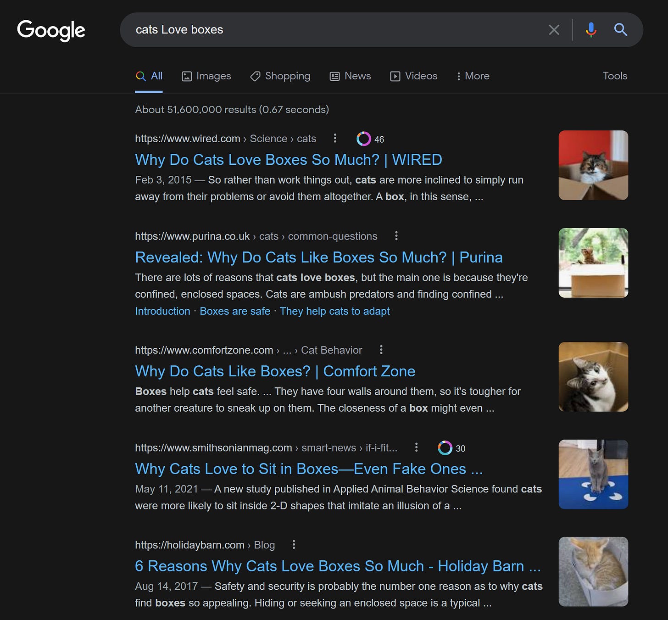The width and height of the screenshot is (668, 620).
Task: Switch to the Shopping tab
Action: (x=280, y=76)
